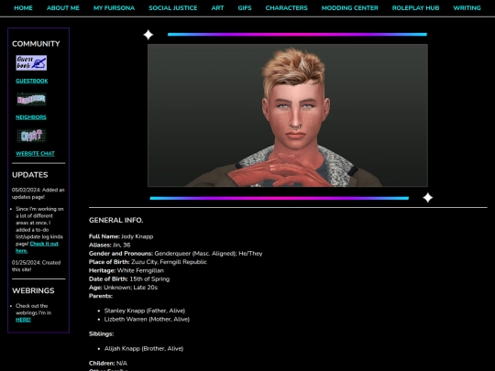
Task: Select 'Alijah Knapp (Brother, Alive)' entry
Action: coord(144,349)
